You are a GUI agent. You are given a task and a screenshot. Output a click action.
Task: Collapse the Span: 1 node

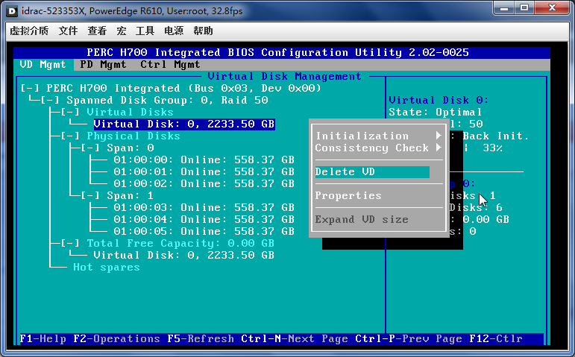point(90,196)
